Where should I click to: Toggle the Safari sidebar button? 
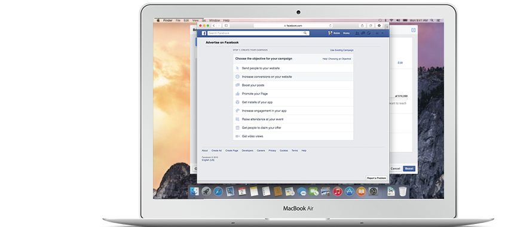tap(226, 26)
